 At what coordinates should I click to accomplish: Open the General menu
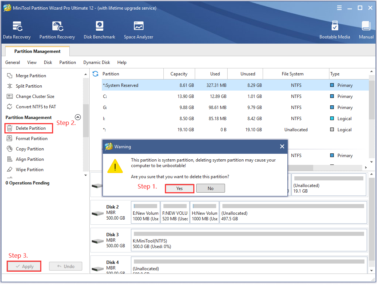pos(13,62)
